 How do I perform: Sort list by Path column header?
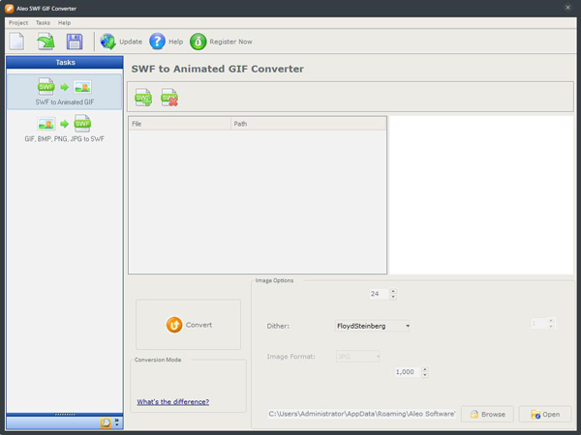pos(308,124)
